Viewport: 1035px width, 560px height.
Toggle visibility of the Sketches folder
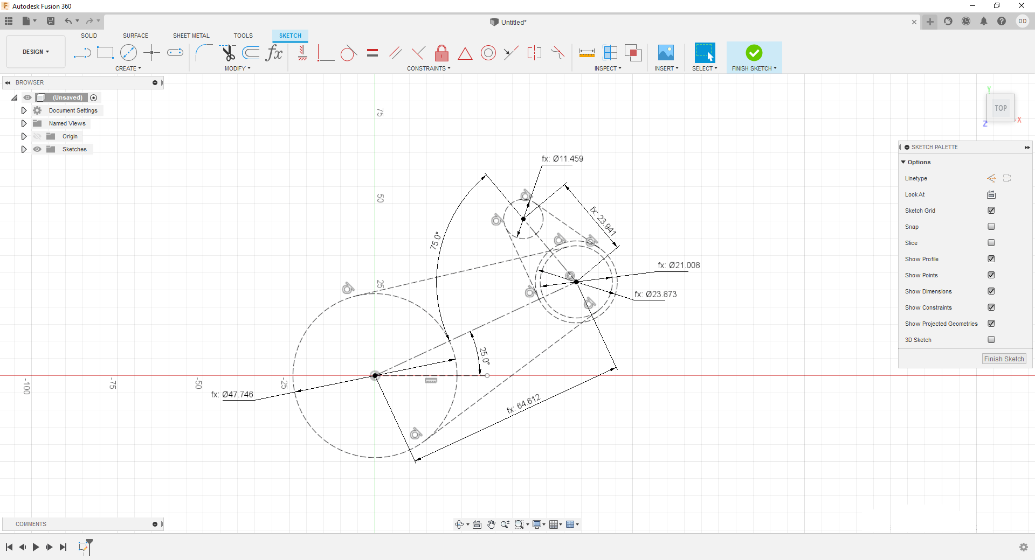pos(37,149)
